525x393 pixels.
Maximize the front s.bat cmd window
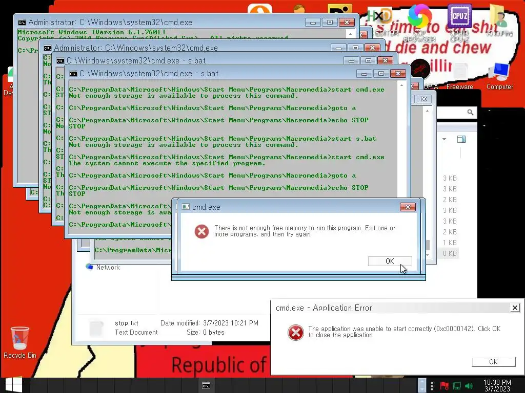pyautogui.click(x=381, y=73)
